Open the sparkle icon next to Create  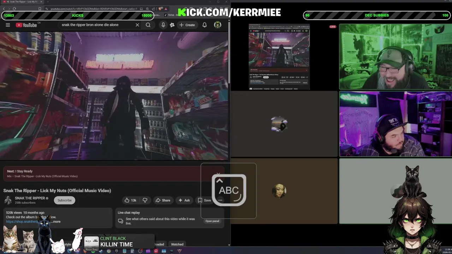172,25
